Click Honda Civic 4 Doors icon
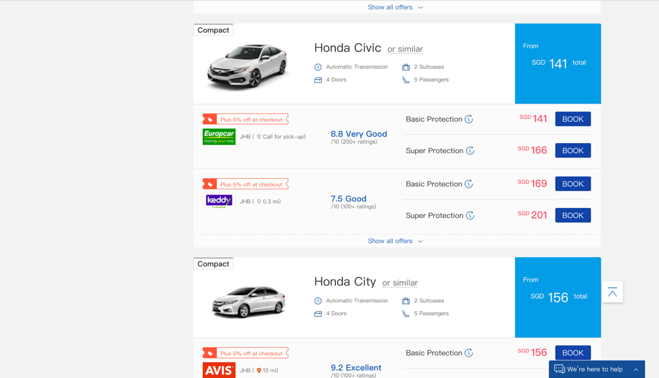Viewport: 659px width, 378px height. pyautogui.click(x=318, y=80)
